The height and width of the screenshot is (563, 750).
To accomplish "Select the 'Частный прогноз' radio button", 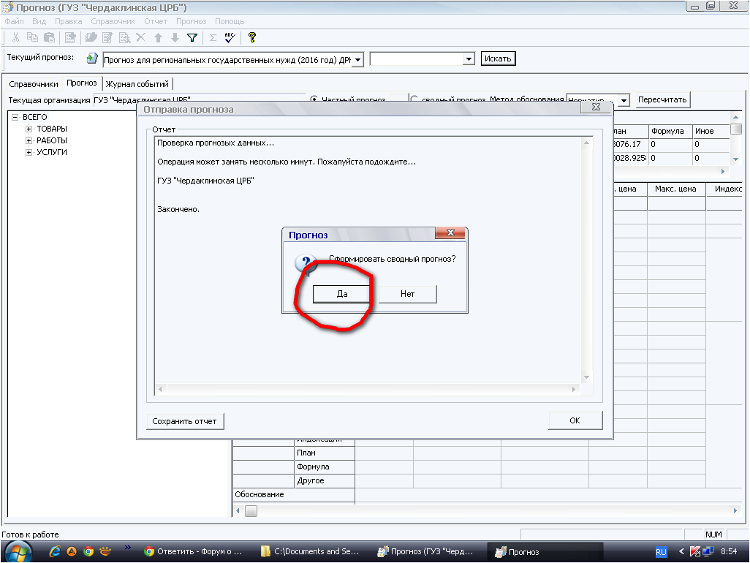I will pyautogui.click(x=314, y=99).
